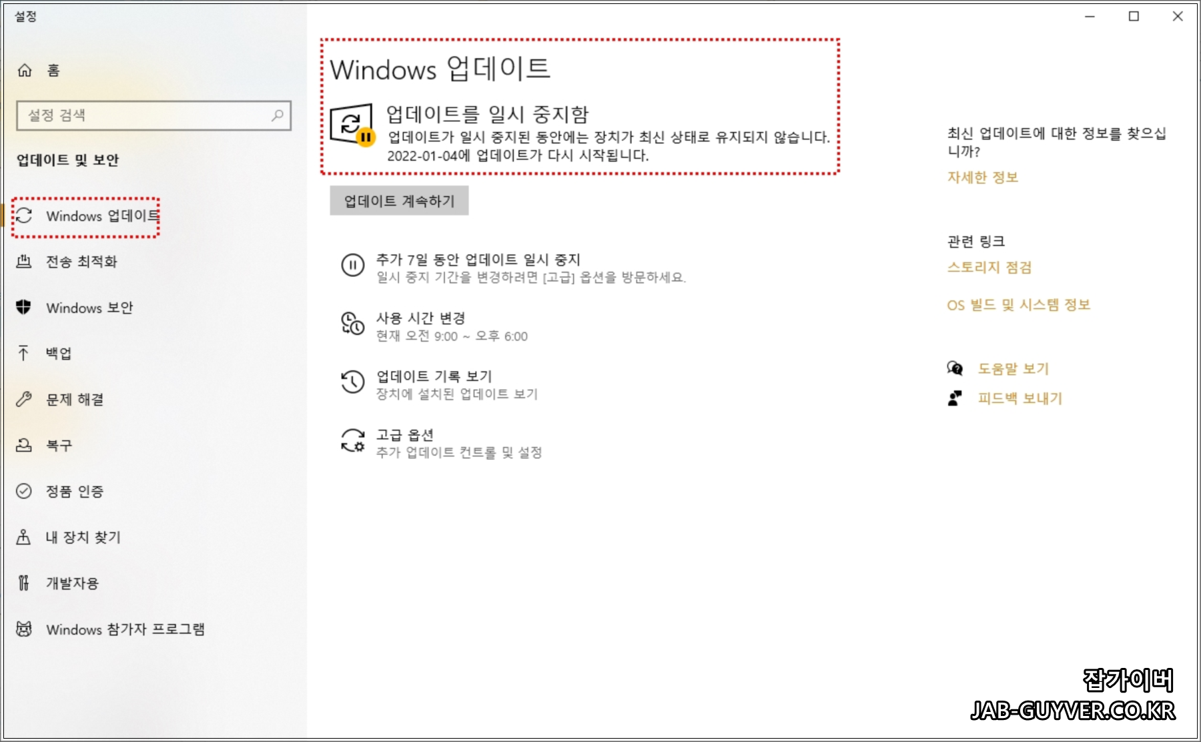Maximize the 설정 window
The image size is (1201, 742).
click(x=1134, y=16)
